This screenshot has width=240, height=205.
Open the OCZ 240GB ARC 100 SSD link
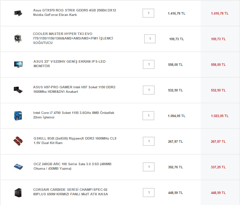click(x=72, y=166)
